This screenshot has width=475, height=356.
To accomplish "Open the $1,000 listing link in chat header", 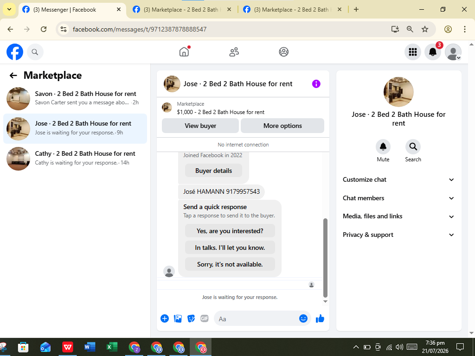I will tap(220, 112).
